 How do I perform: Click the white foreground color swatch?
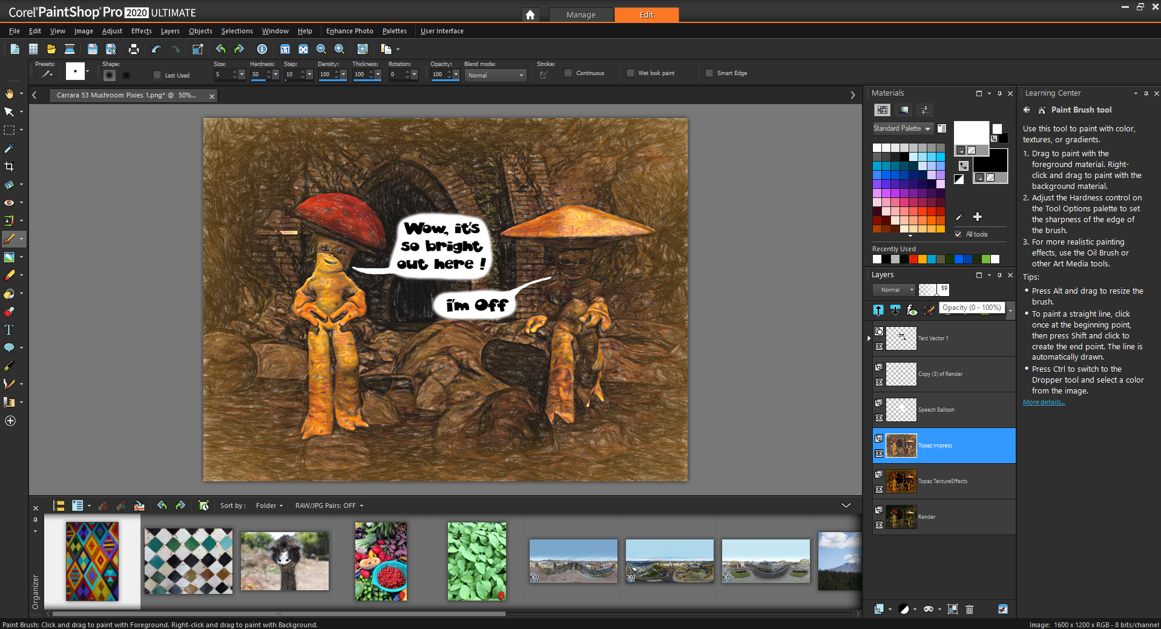tap(971, 133)
